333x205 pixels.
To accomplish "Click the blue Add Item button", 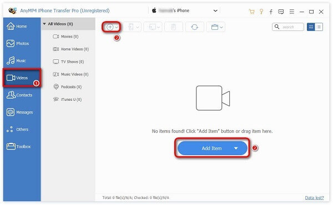I will tap(212, 148).
